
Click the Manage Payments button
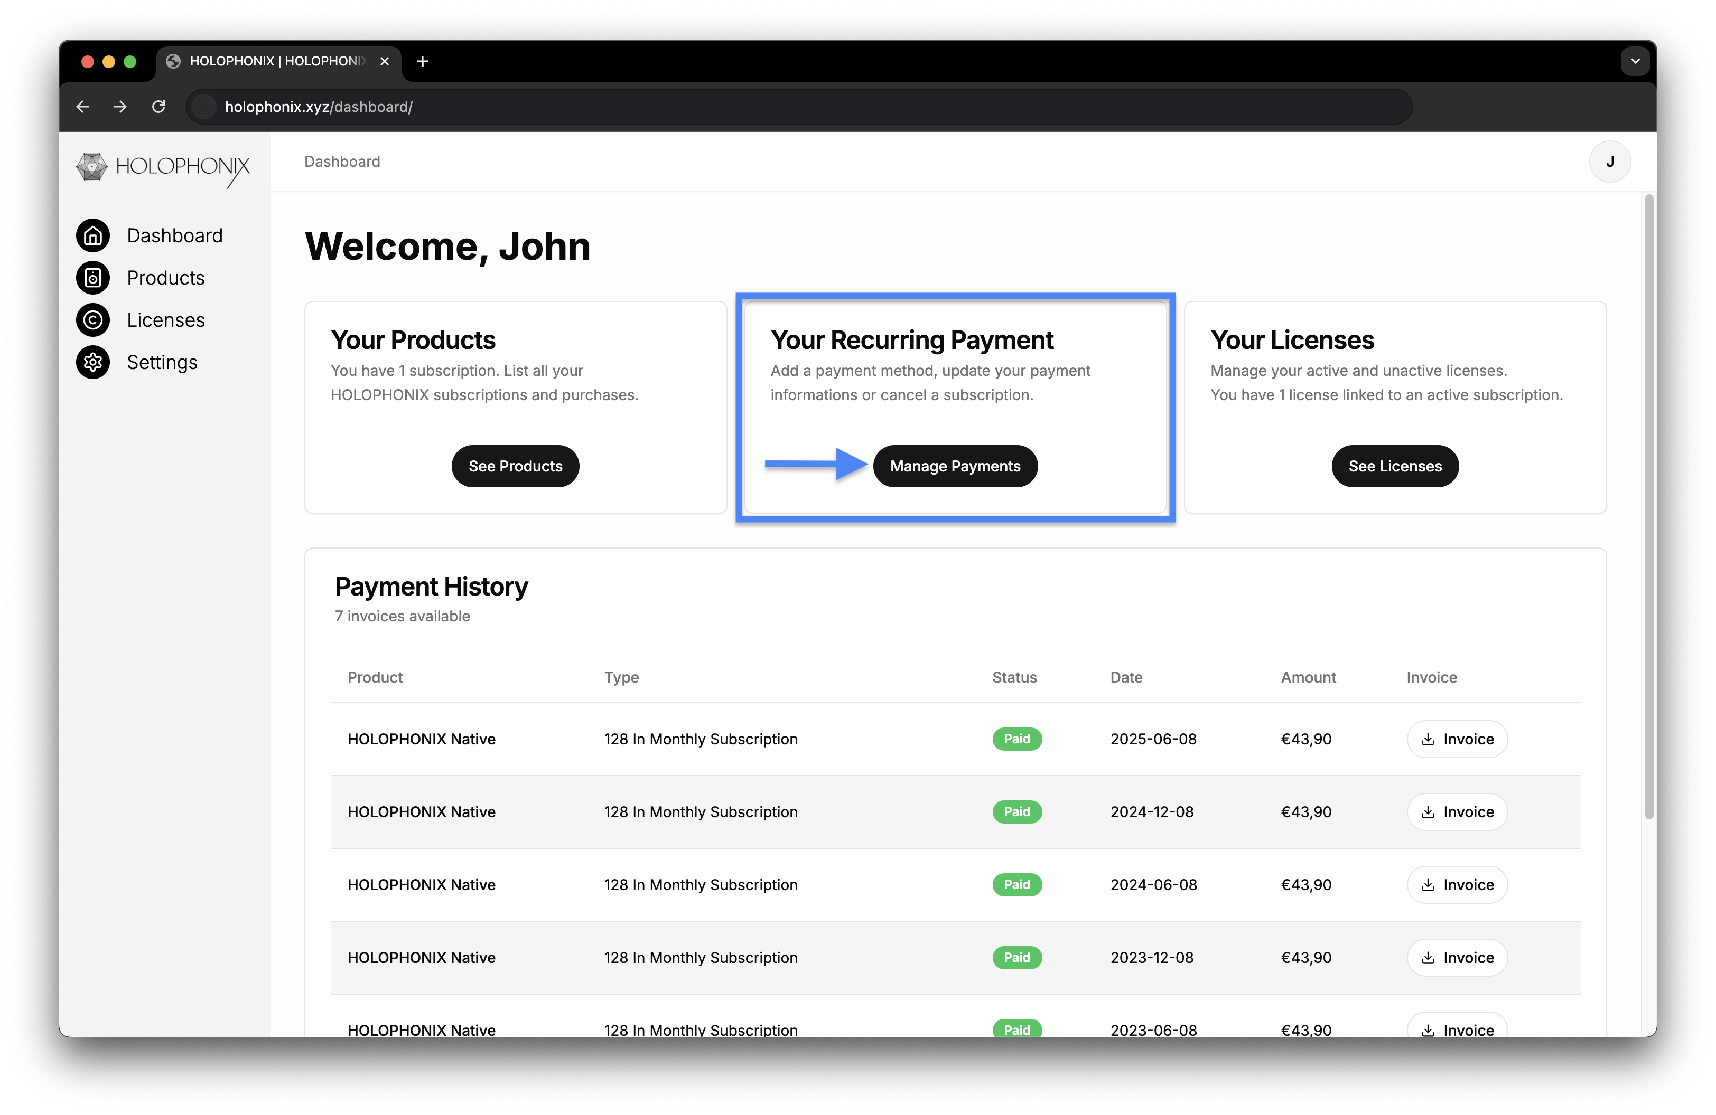click(x=955, y=466)
